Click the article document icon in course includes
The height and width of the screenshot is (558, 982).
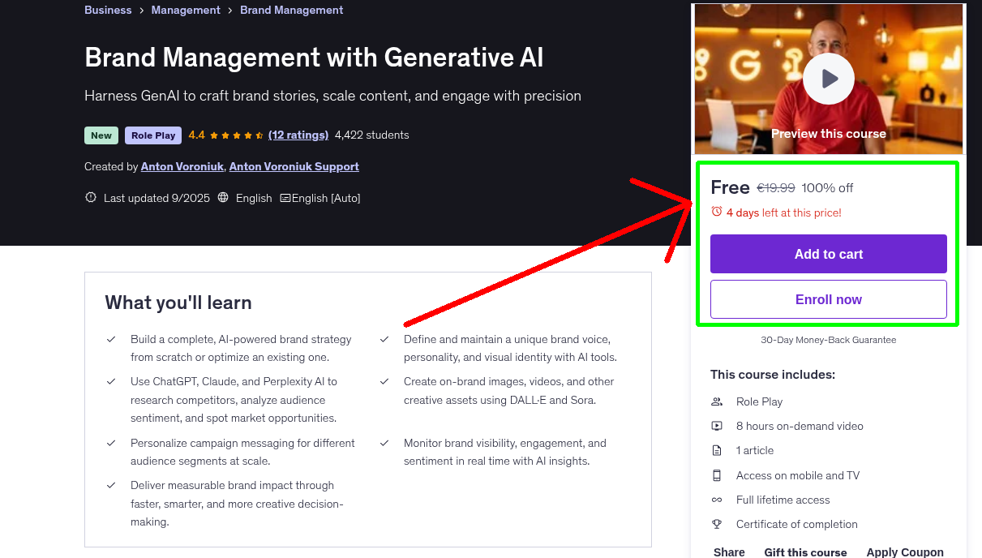[717, 450]
